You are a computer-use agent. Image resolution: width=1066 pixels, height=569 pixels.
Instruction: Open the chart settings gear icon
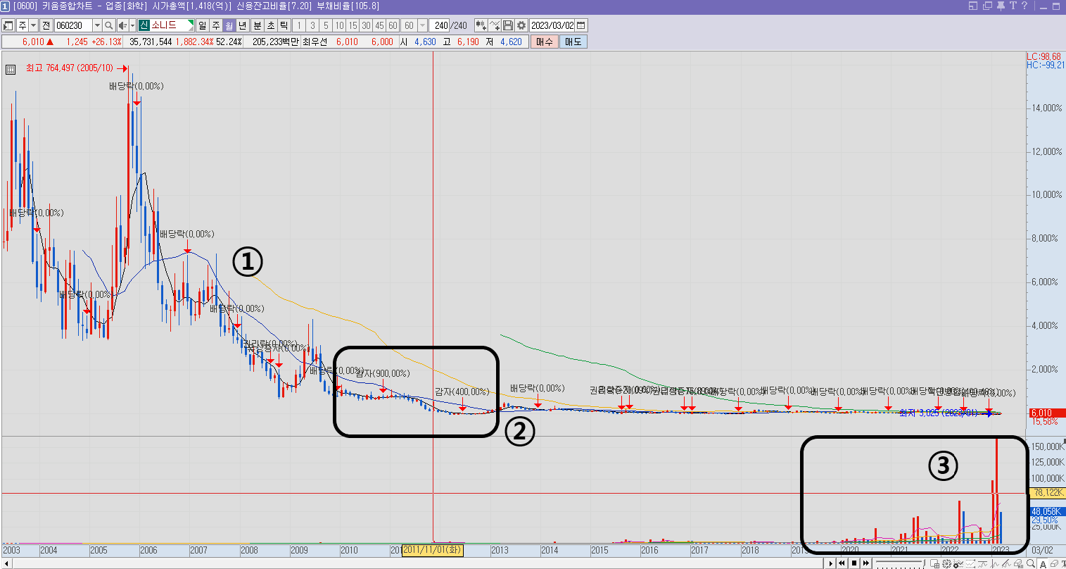click(521, 25)
